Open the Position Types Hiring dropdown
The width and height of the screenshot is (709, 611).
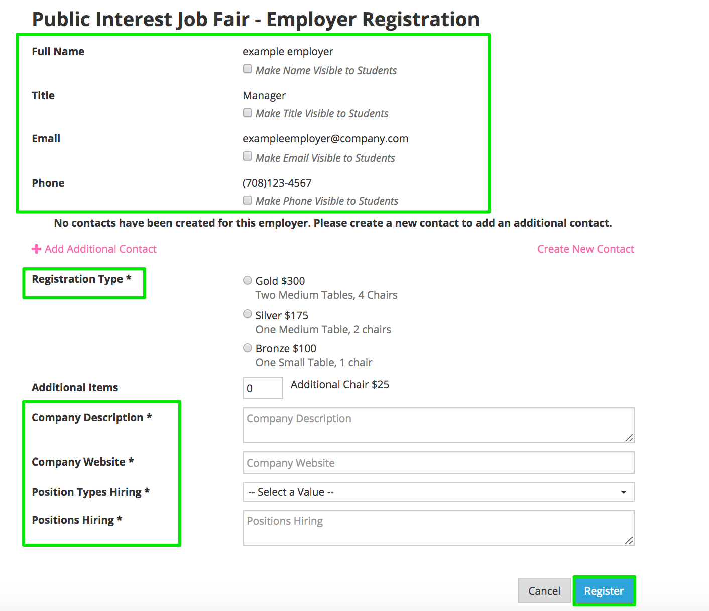pos(438,492)
